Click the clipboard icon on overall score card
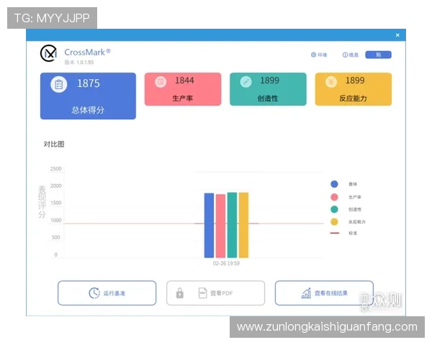 point(59,84)
